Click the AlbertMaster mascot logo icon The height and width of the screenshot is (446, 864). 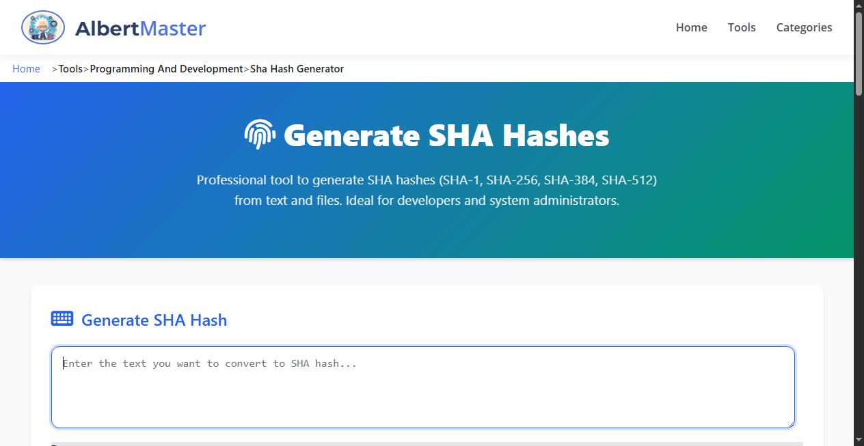click(42, 27)
